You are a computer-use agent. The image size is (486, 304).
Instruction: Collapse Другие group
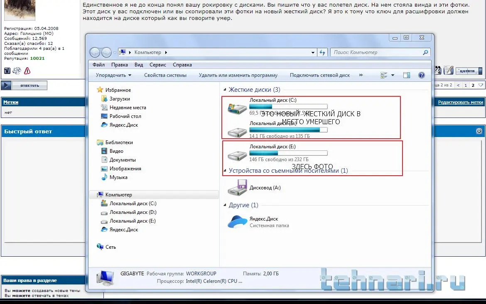coord(225,205)
